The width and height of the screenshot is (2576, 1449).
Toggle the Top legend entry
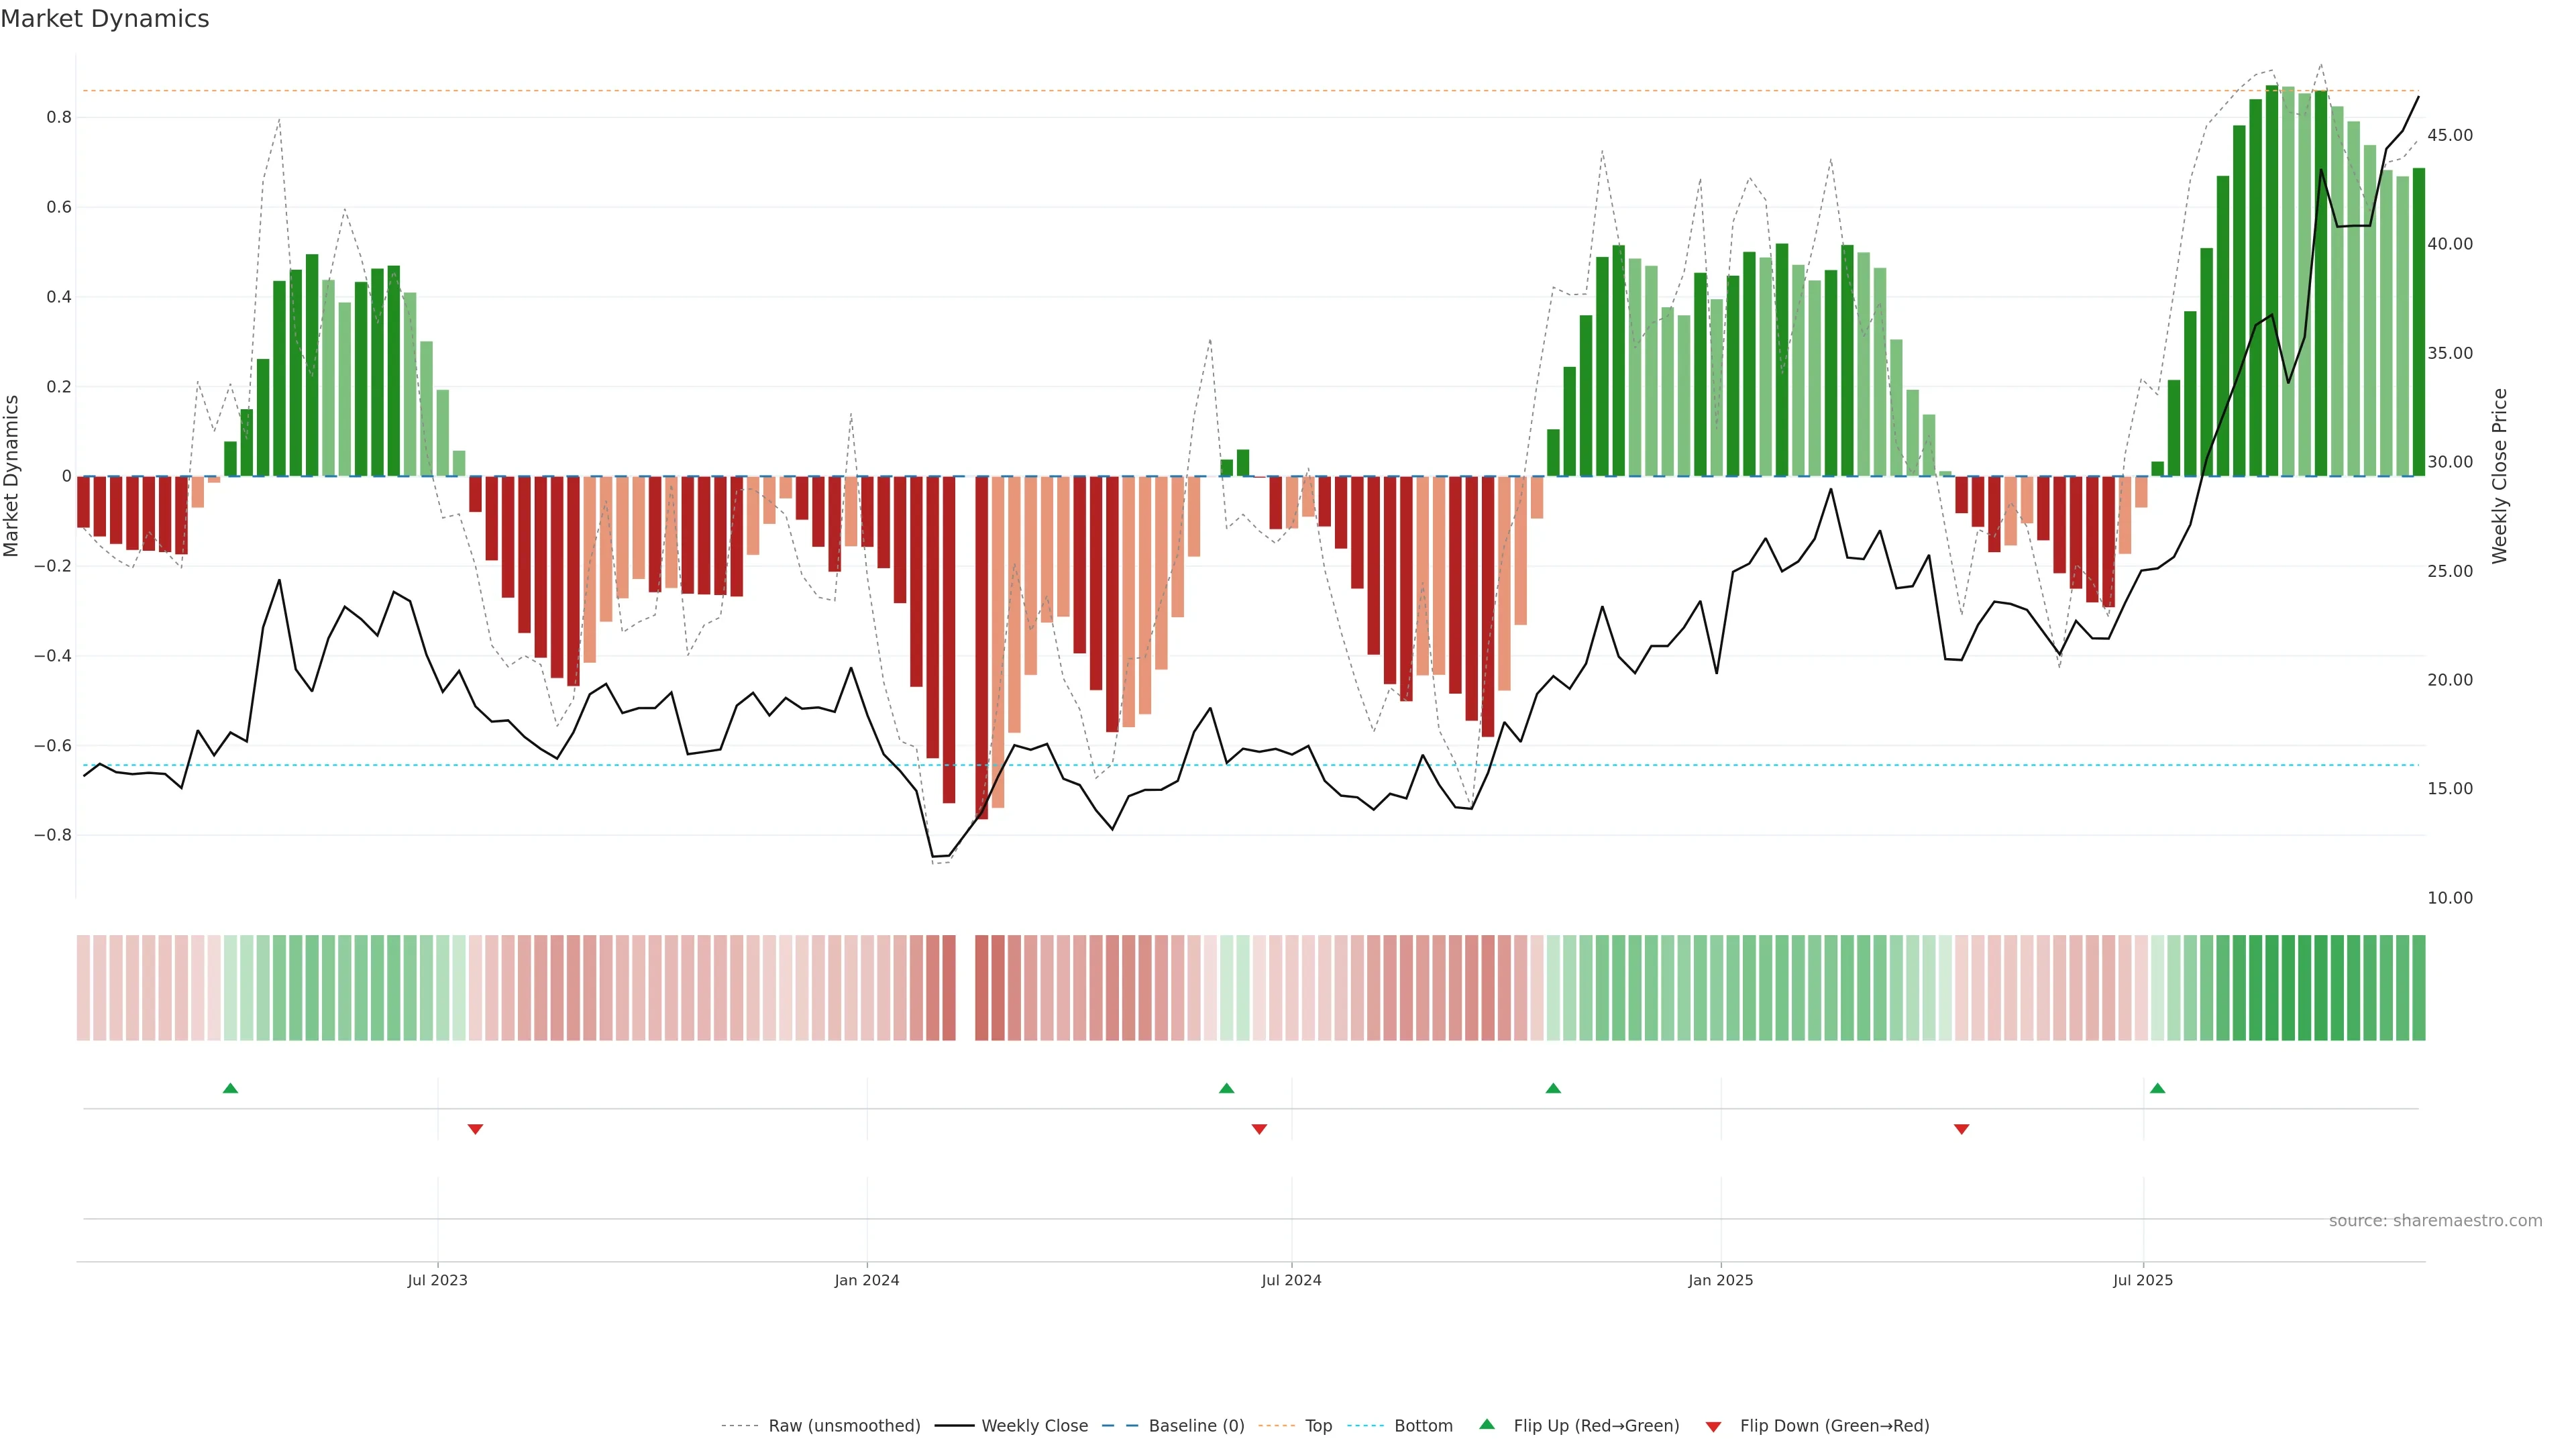[x=1318, y=1426]
